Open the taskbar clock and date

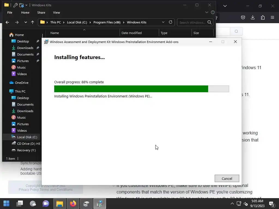point(257,204)
